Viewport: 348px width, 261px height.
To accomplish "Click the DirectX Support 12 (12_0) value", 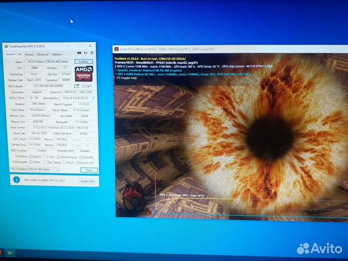I will (x=84, y=104).
